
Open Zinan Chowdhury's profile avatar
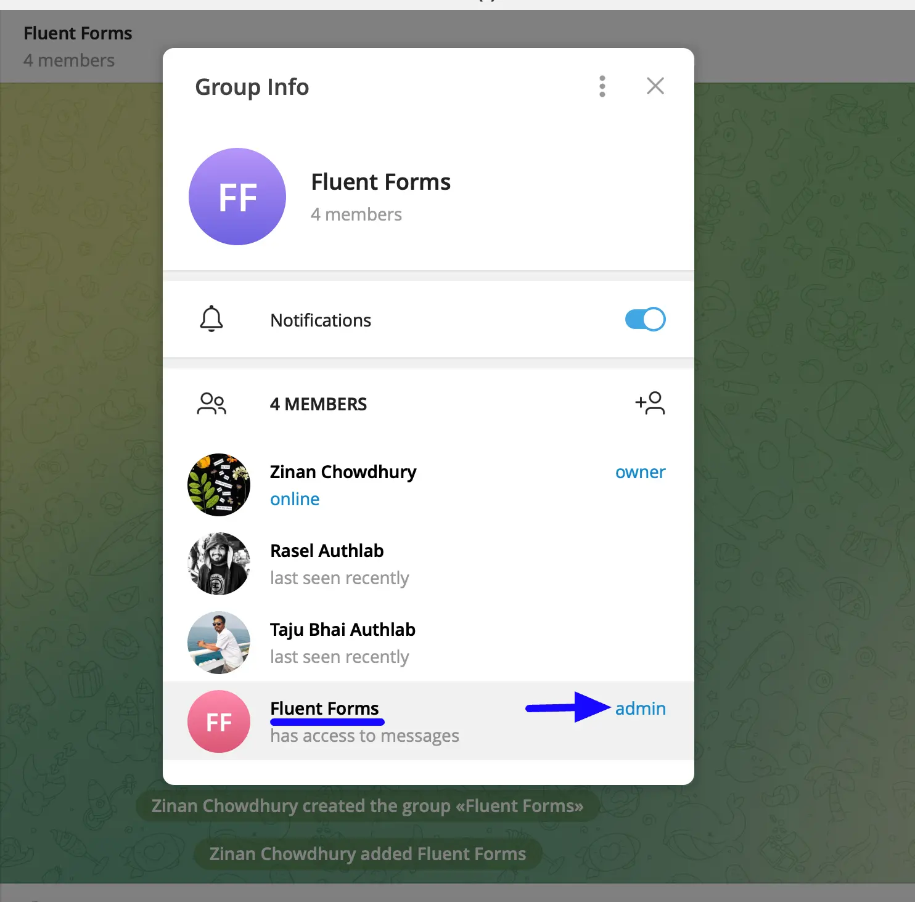tap(219, 485)
